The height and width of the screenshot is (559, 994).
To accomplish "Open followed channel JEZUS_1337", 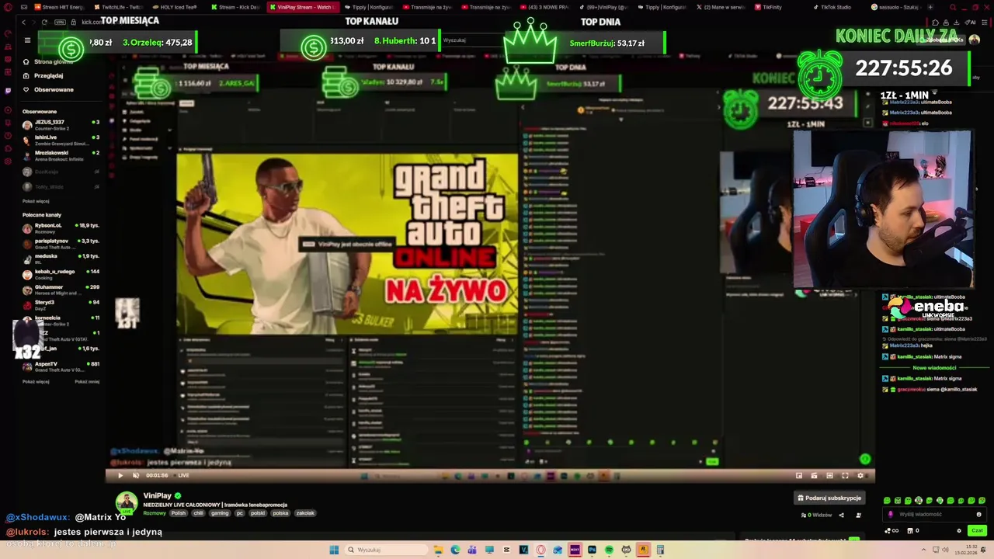I will tap(61, 124).
